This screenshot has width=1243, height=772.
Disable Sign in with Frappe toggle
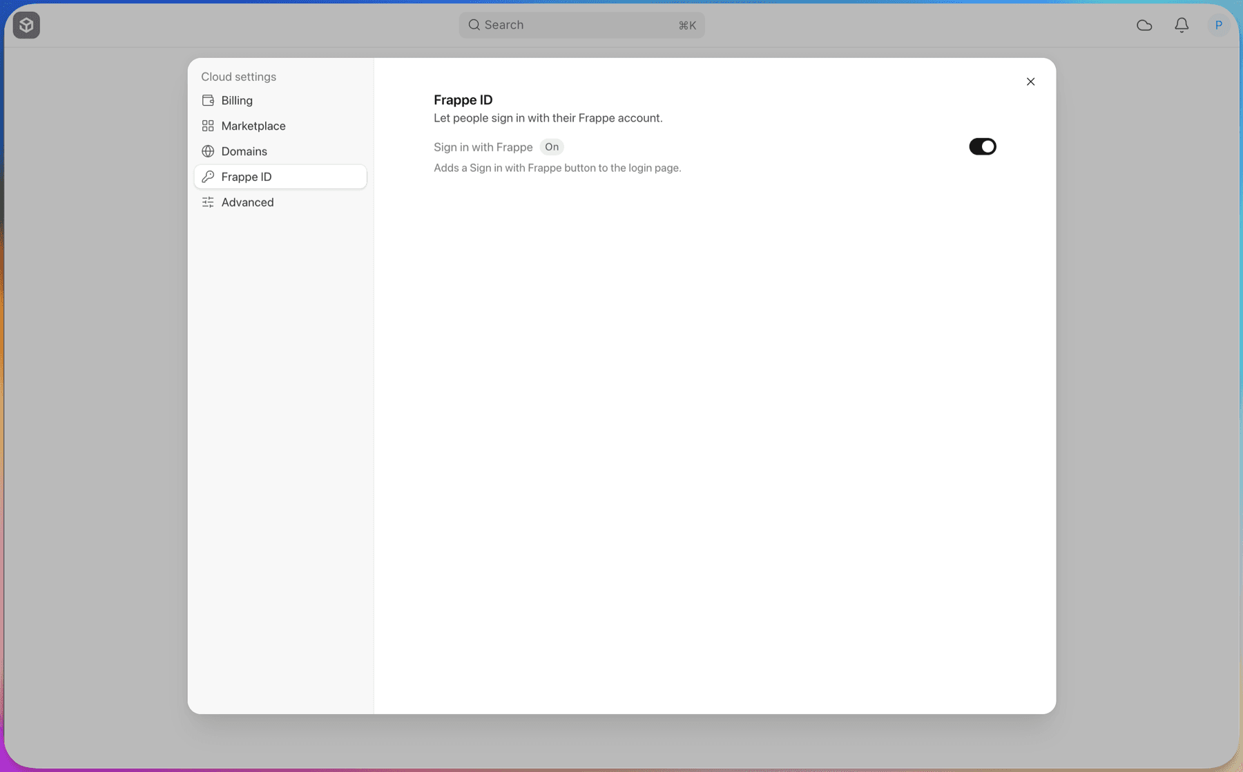pyautogui.click(x=982, y=146)
